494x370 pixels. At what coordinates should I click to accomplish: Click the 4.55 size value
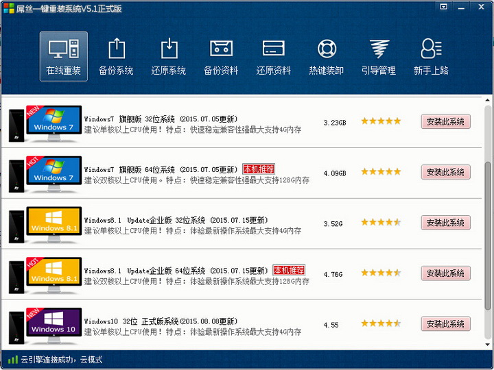click(331, 325)
